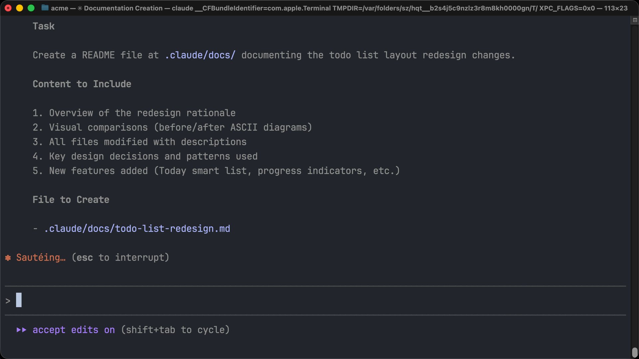Toggle accept edits mode off

pos(74,330)
